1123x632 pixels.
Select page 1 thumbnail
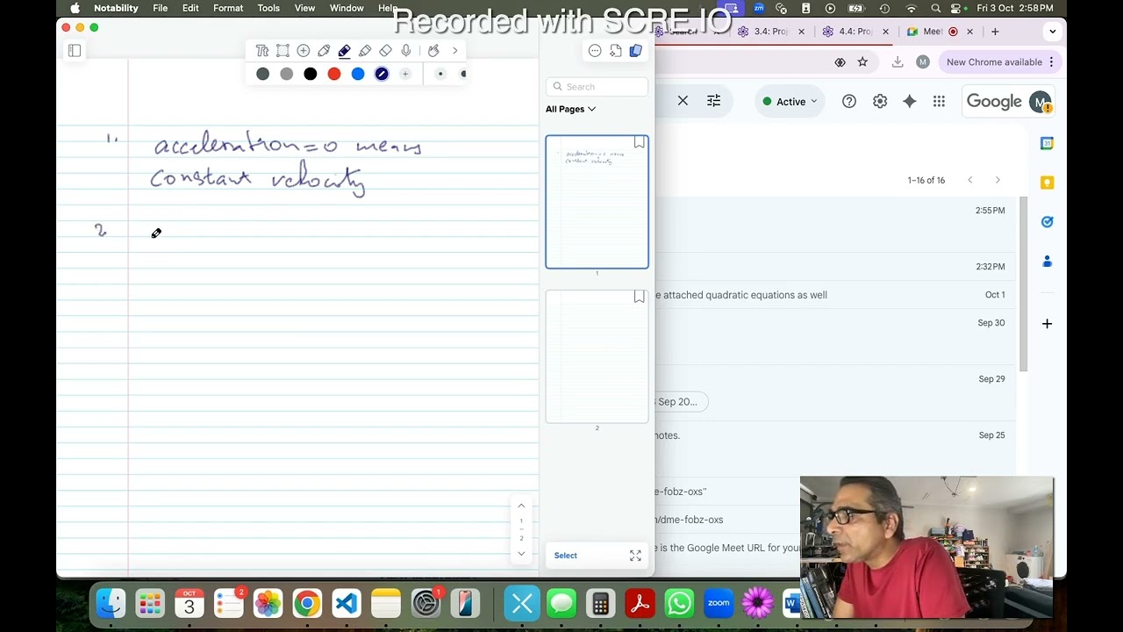point(597,202)
